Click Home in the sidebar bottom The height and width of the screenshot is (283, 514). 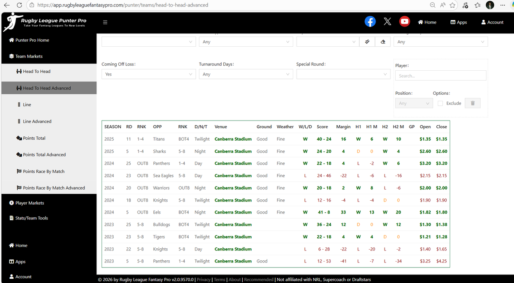click(18, 245)
